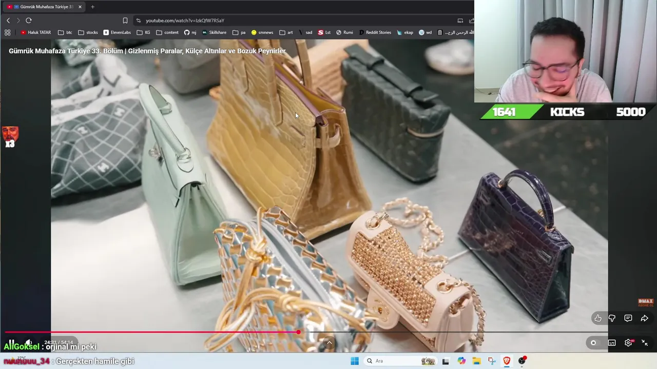657x369 pixels.
Task: Open site settings icon beside the URL
Action: pyautogui.click(x=138, y=20)
